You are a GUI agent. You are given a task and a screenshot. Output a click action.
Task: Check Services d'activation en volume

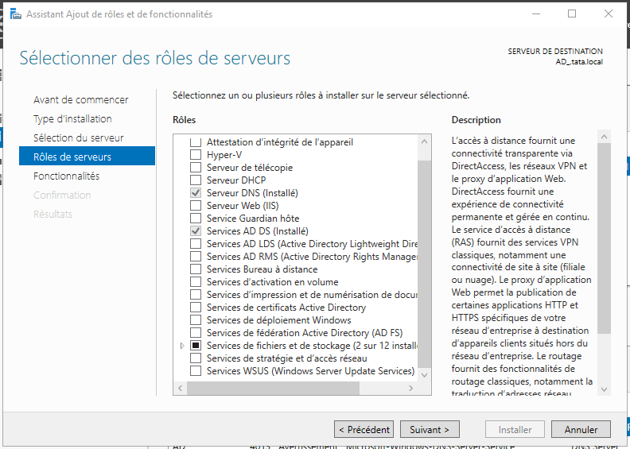[196, 282]
